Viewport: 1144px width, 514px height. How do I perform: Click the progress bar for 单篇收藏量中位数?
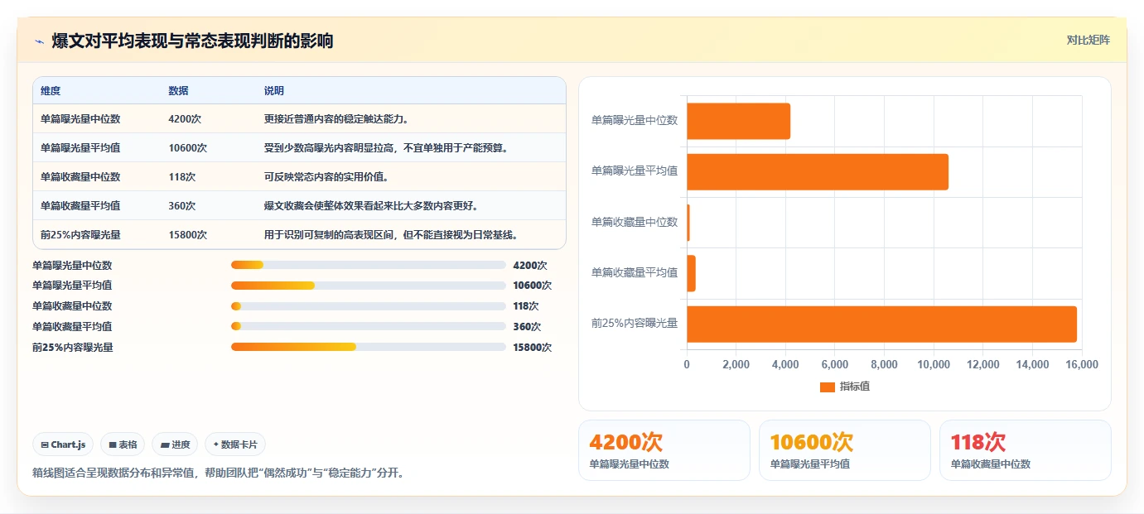368,305
